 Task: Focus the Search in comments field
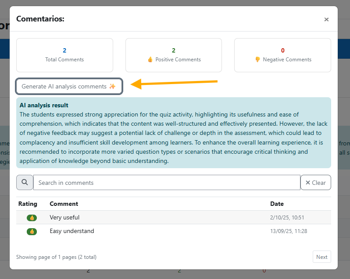click(167, 183)
